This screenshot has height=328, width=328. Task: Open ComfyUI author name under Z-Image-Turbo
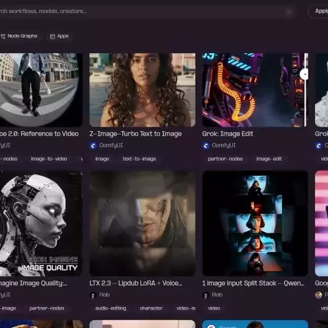(x=111, y=146)
